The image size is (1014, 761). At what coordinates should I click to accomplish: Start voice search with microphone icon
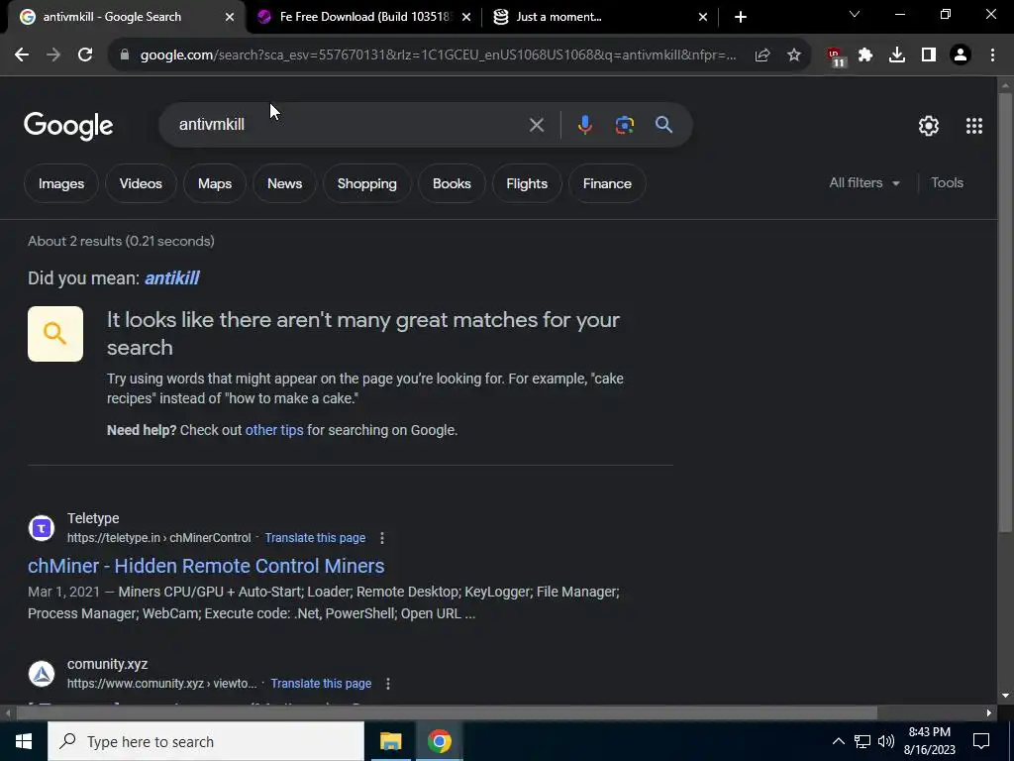click(x=584, y=125)
